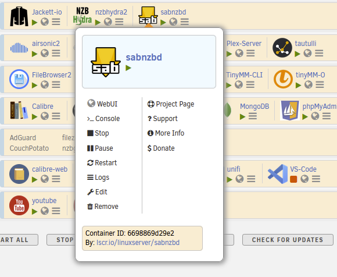The image size is (337, 277).
Task: Open youtube globe WebUI icon
Action: pos(45,211)
